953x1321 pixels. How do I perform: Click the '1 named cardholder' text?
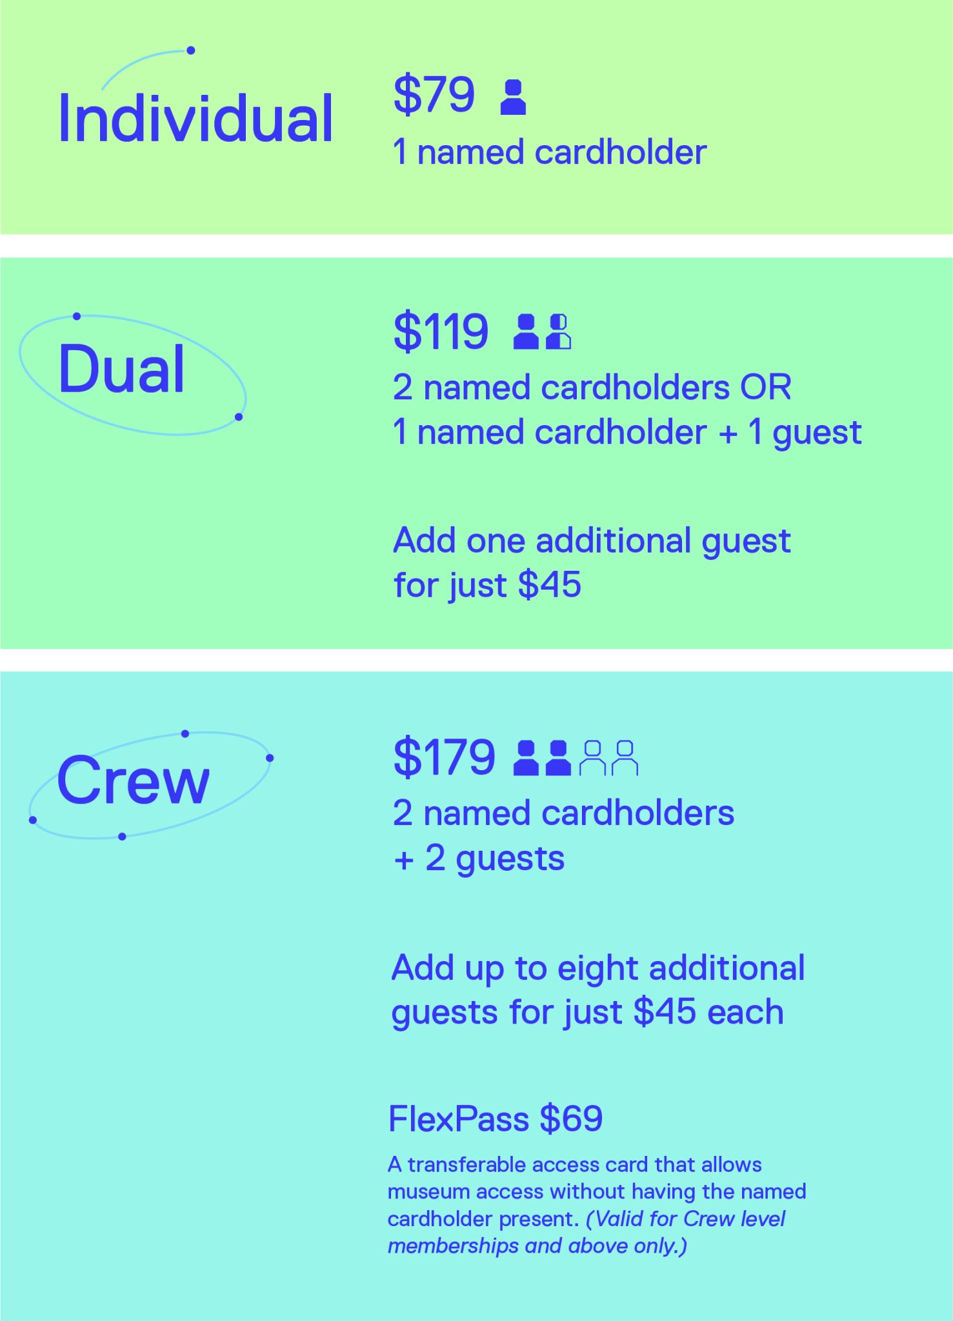550,153
